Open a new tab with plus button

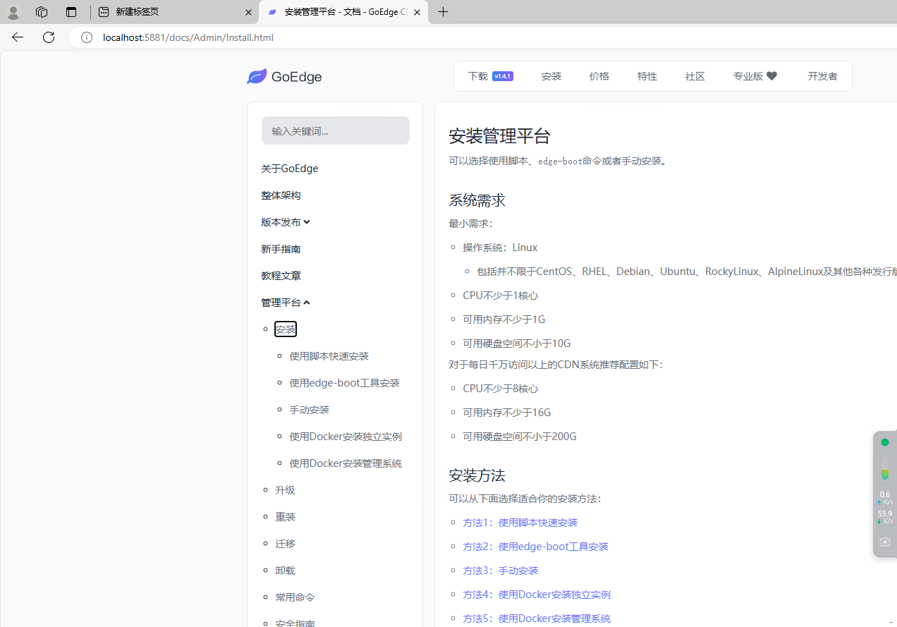pyautogui.click(x=443, y=12)
